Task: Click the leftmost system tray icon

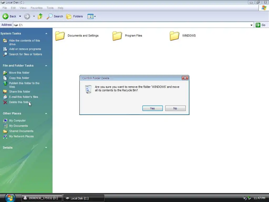Action: 245,198
